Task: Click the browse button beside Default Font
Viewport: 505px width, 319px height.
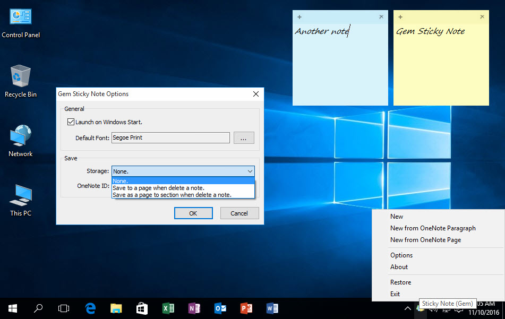Action: (244, 137)
